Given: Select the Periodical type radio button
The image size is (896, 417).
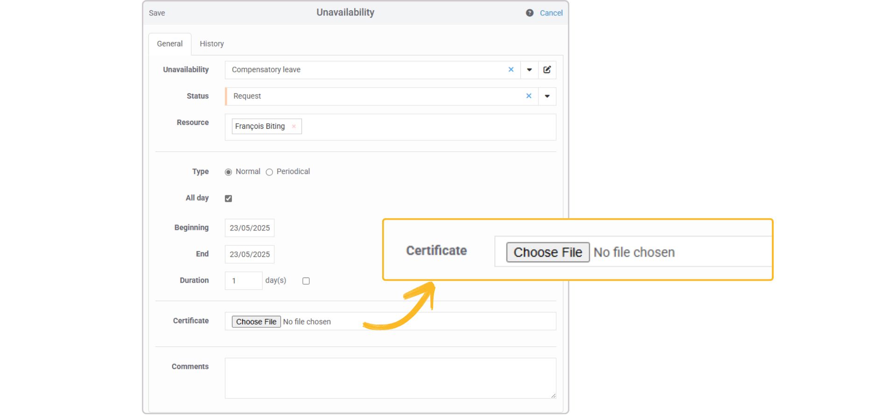Looking at the screenshot, I should click(x=269, y=172).
